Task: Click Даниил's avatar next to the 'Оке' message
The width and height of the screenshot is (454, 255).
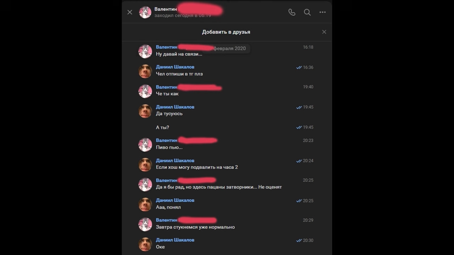Action: pos(145,244)
